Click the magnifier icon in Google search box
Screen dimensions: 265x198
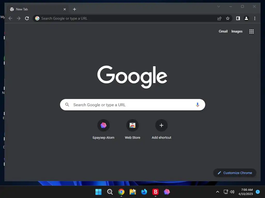click(x=67, y=105)
